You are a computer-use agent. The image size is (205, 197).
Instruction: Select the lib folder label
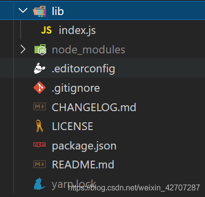click(58, 11)
